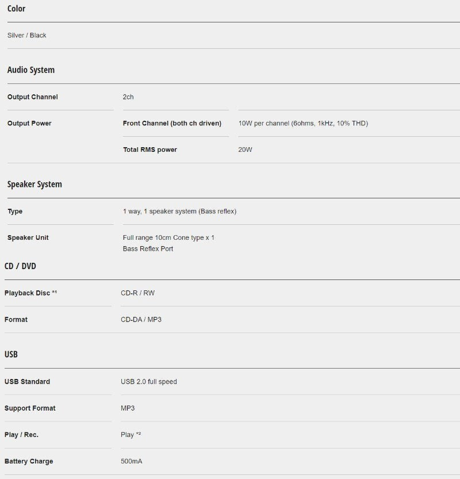This screenshot has height=479, width=460.
Task: Select the CD-DA / MP3 format value
Action: coord(141,320)
